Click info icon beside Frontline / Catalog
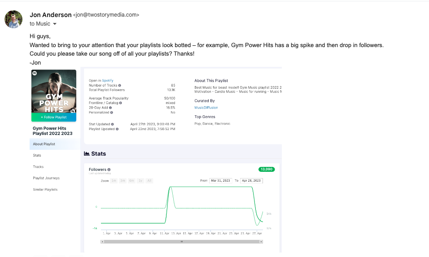 pos(120,103)
